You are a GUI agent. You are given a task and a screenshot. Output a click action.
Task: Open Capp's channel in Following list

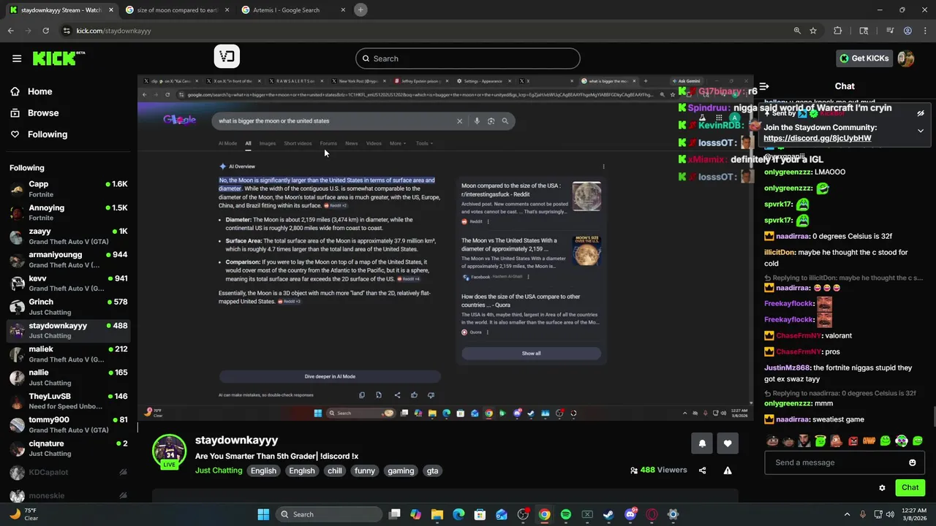[69, 189]
